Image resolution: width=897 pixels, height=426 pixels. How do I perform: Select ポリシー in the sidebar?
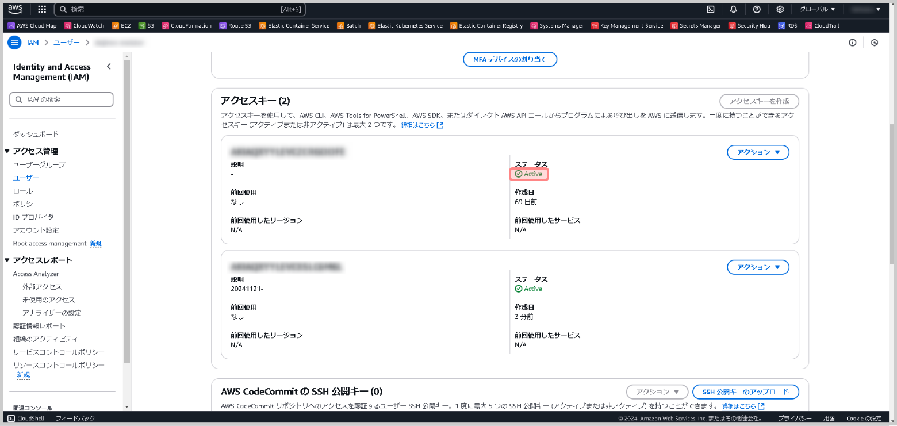tap(26, 204)
